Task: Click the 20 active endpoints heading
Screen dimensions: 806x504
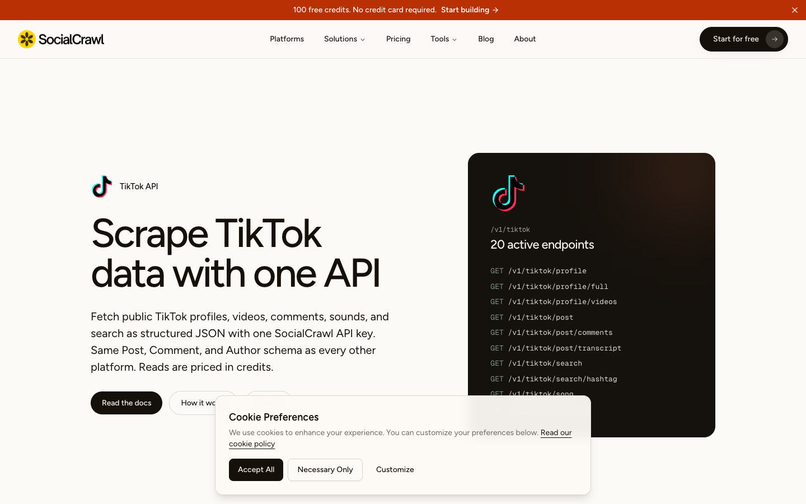Action: [542, 245]
